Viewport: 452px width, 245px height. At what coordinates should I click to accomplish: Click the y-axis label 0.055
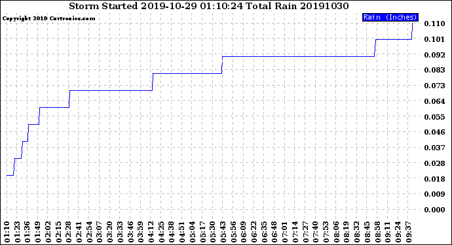434,117
